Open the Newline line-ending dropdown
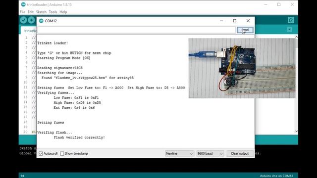 (x=179, y=154)
